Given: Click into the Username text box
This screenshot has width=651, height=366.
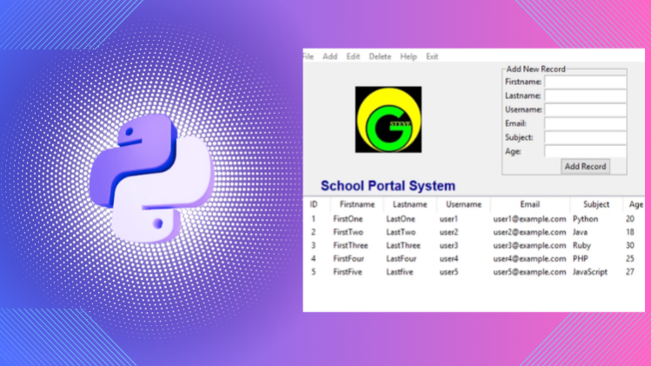Looking at the screenshot, I should click(585, 110).
